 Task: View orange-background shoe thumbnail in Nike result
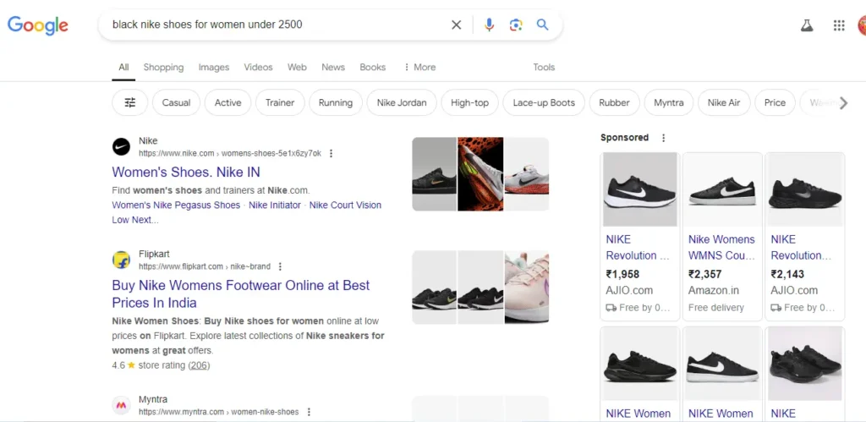480,174
